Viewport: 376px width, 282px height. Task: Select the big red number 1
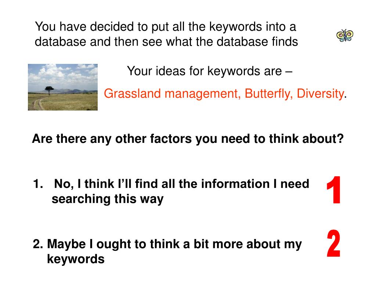333,190
